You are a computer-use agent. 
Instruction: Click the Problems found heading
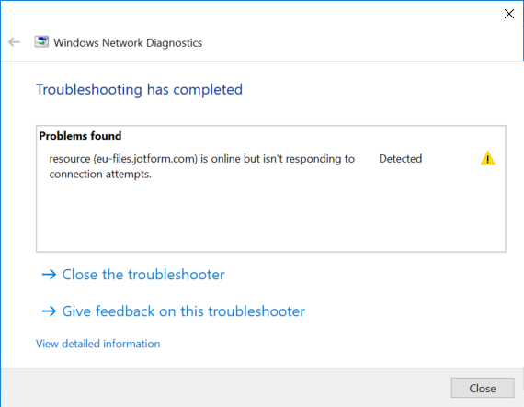click(80, 136)
